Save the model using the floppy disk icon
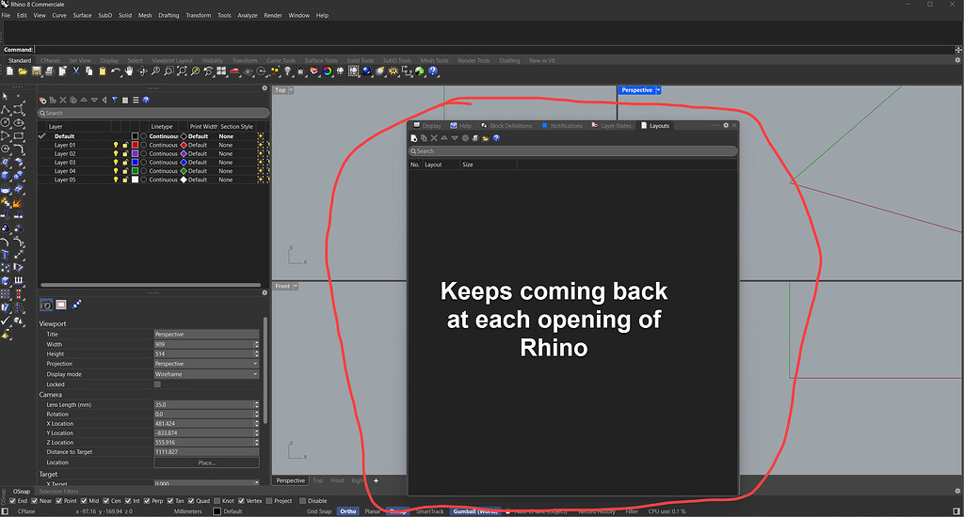964x517 pixels. tap(37, 71)
